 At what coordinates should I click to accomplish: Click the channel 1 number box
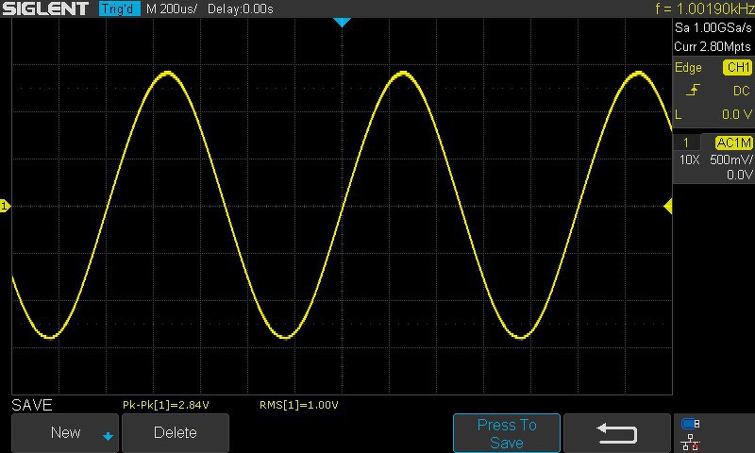(x=686, y=143)
